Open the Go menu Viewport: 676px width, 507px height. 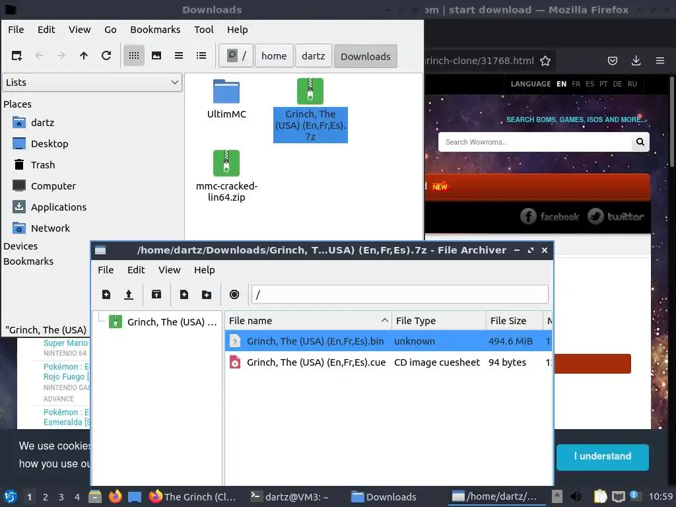pos(110,30)
